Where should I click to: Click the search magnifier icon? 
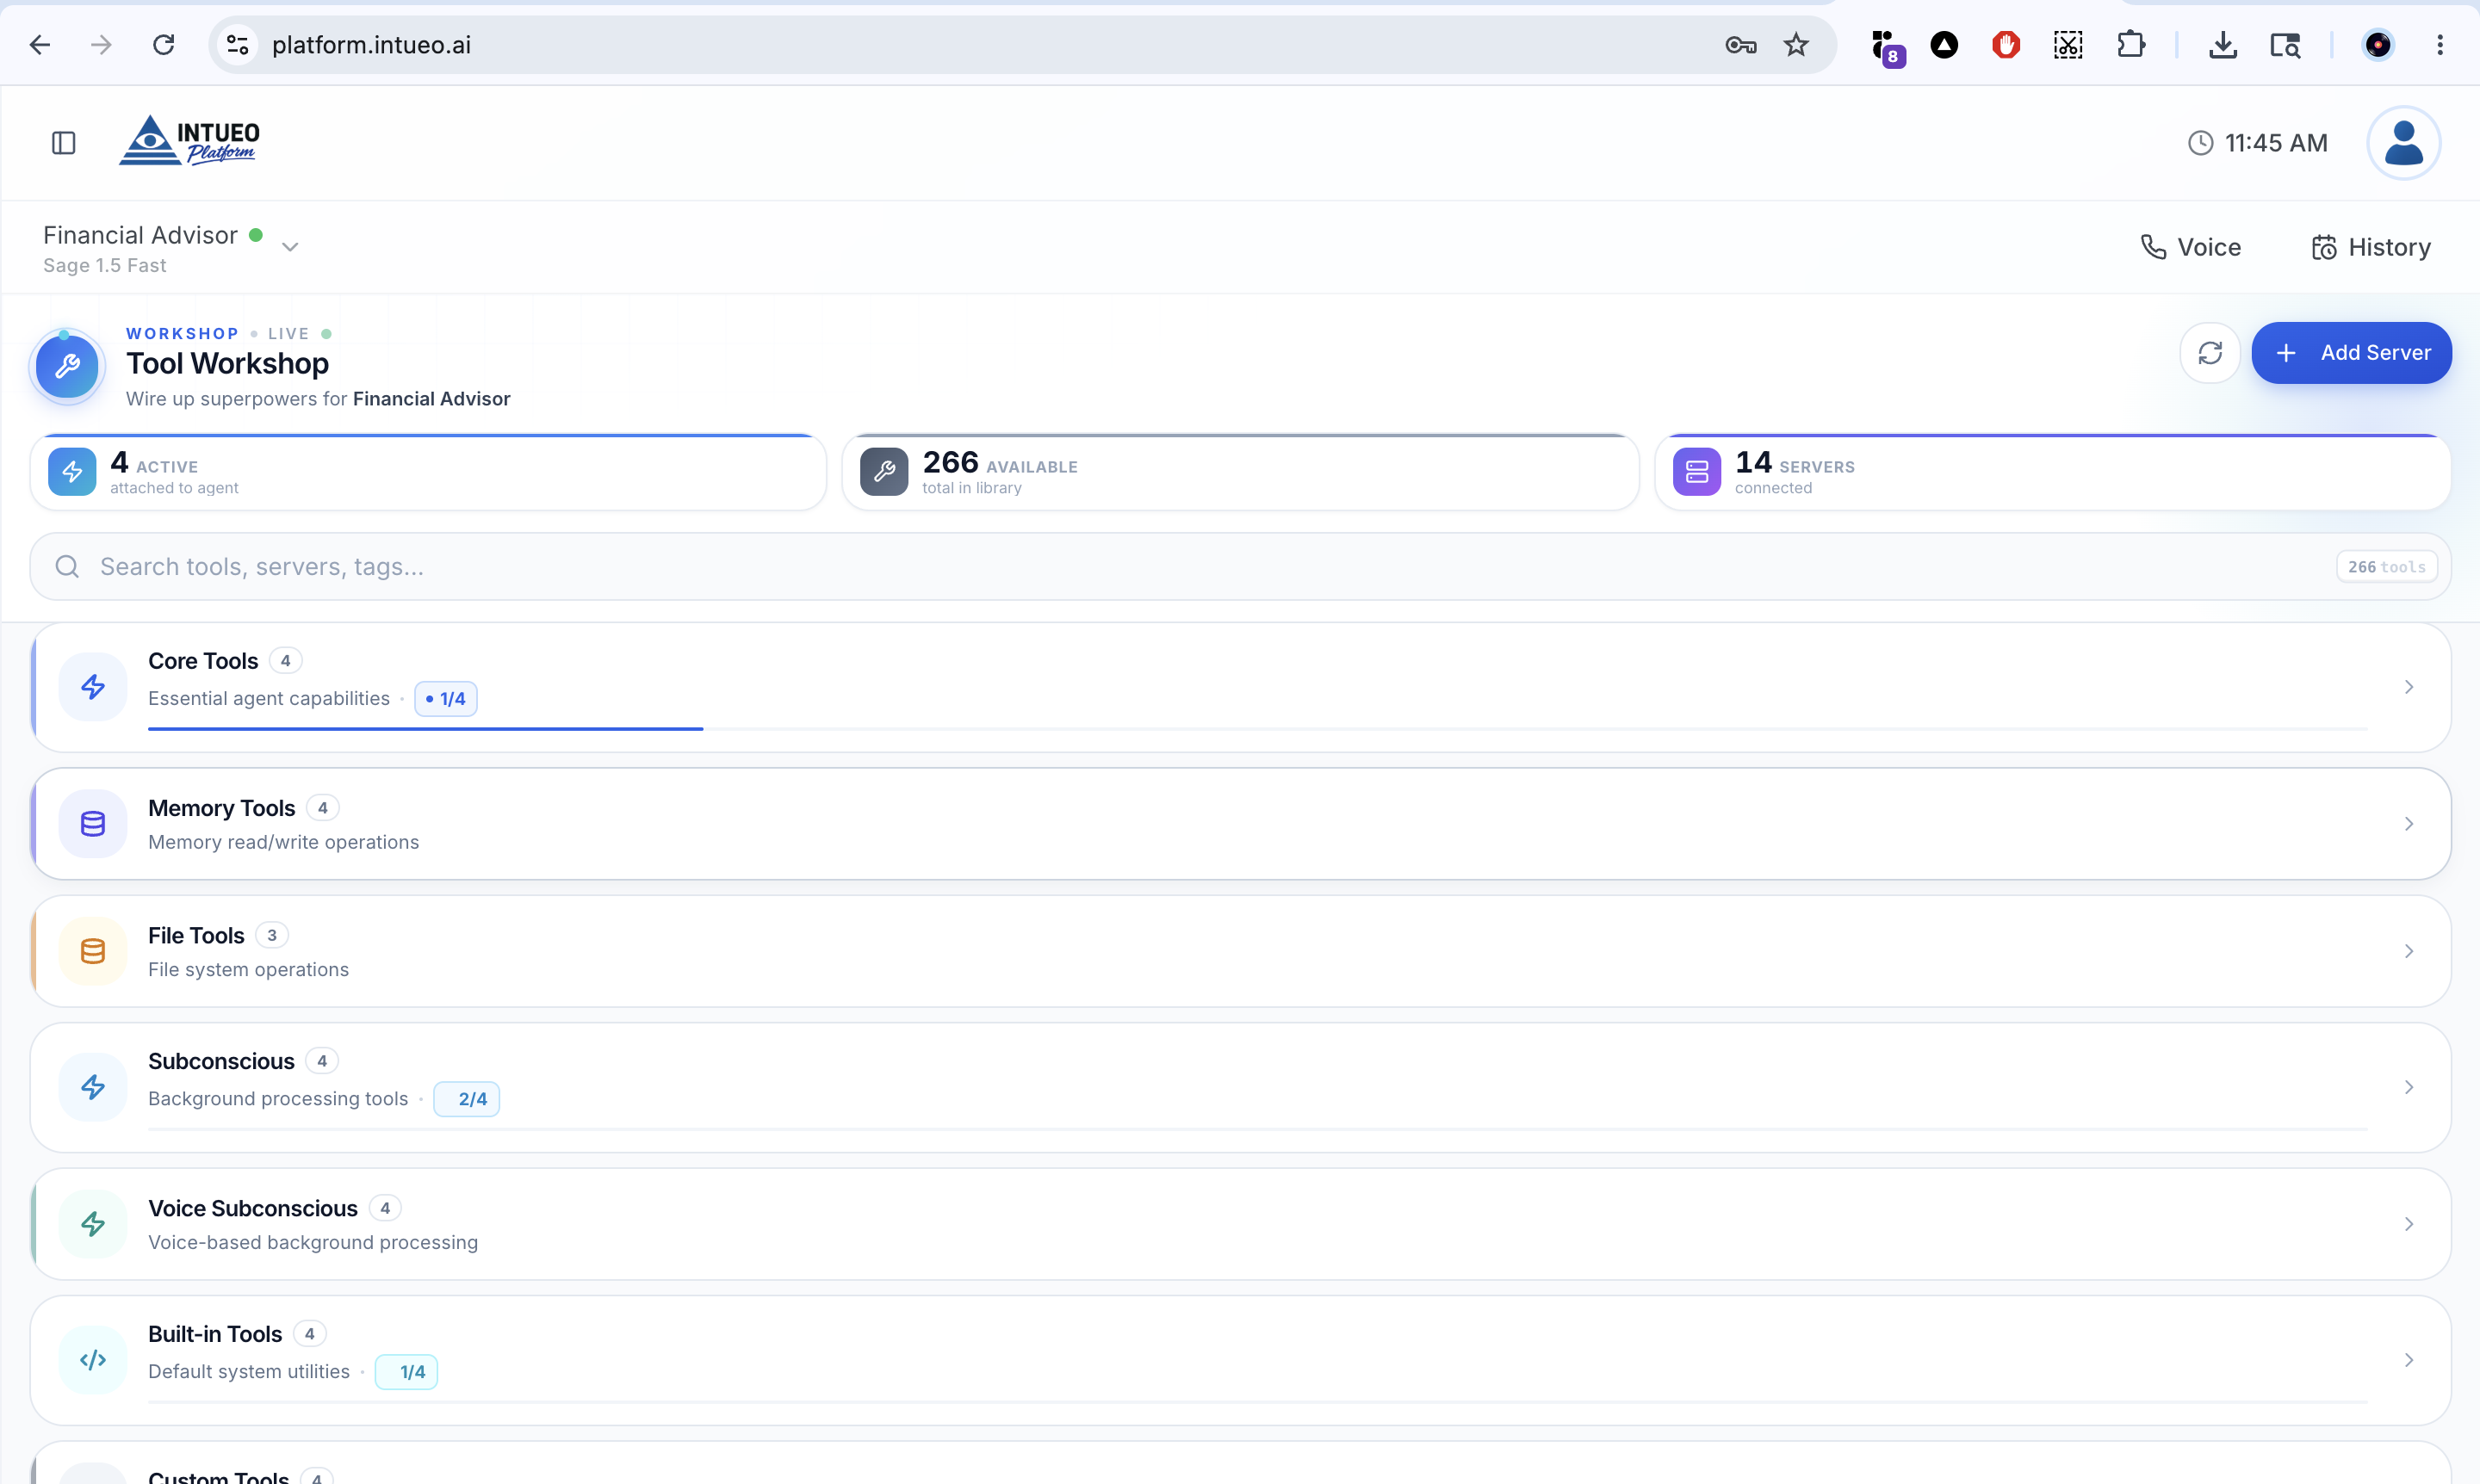coord(67,567)
